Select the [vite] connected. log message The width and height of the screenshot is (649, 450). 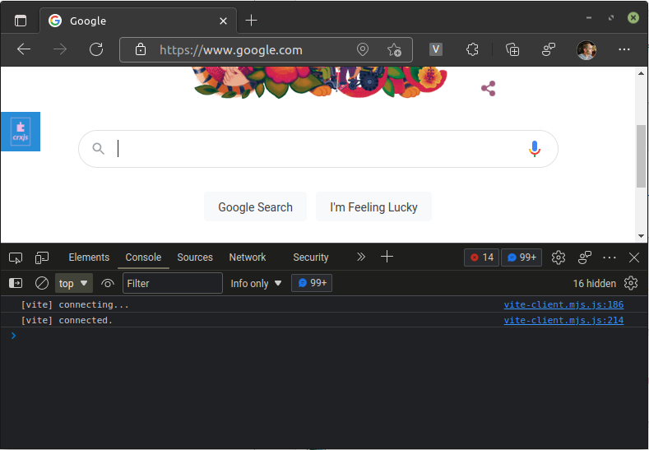[x=67, y=320]
